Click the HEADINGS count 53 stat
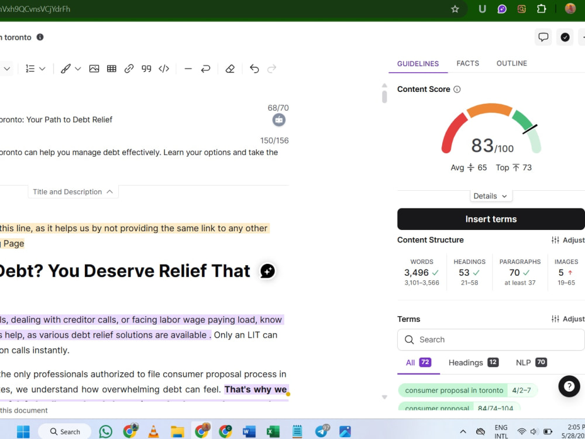Screen dimensions: 585x439 [x=469, y=273]
